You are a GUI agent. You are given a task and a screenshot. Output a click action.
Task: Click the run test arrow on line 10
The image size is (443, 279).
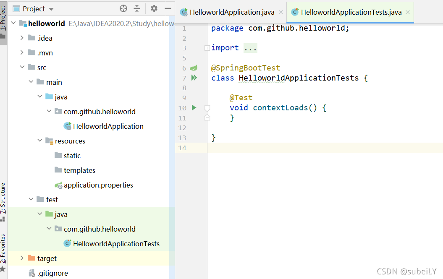coord(194,107)
